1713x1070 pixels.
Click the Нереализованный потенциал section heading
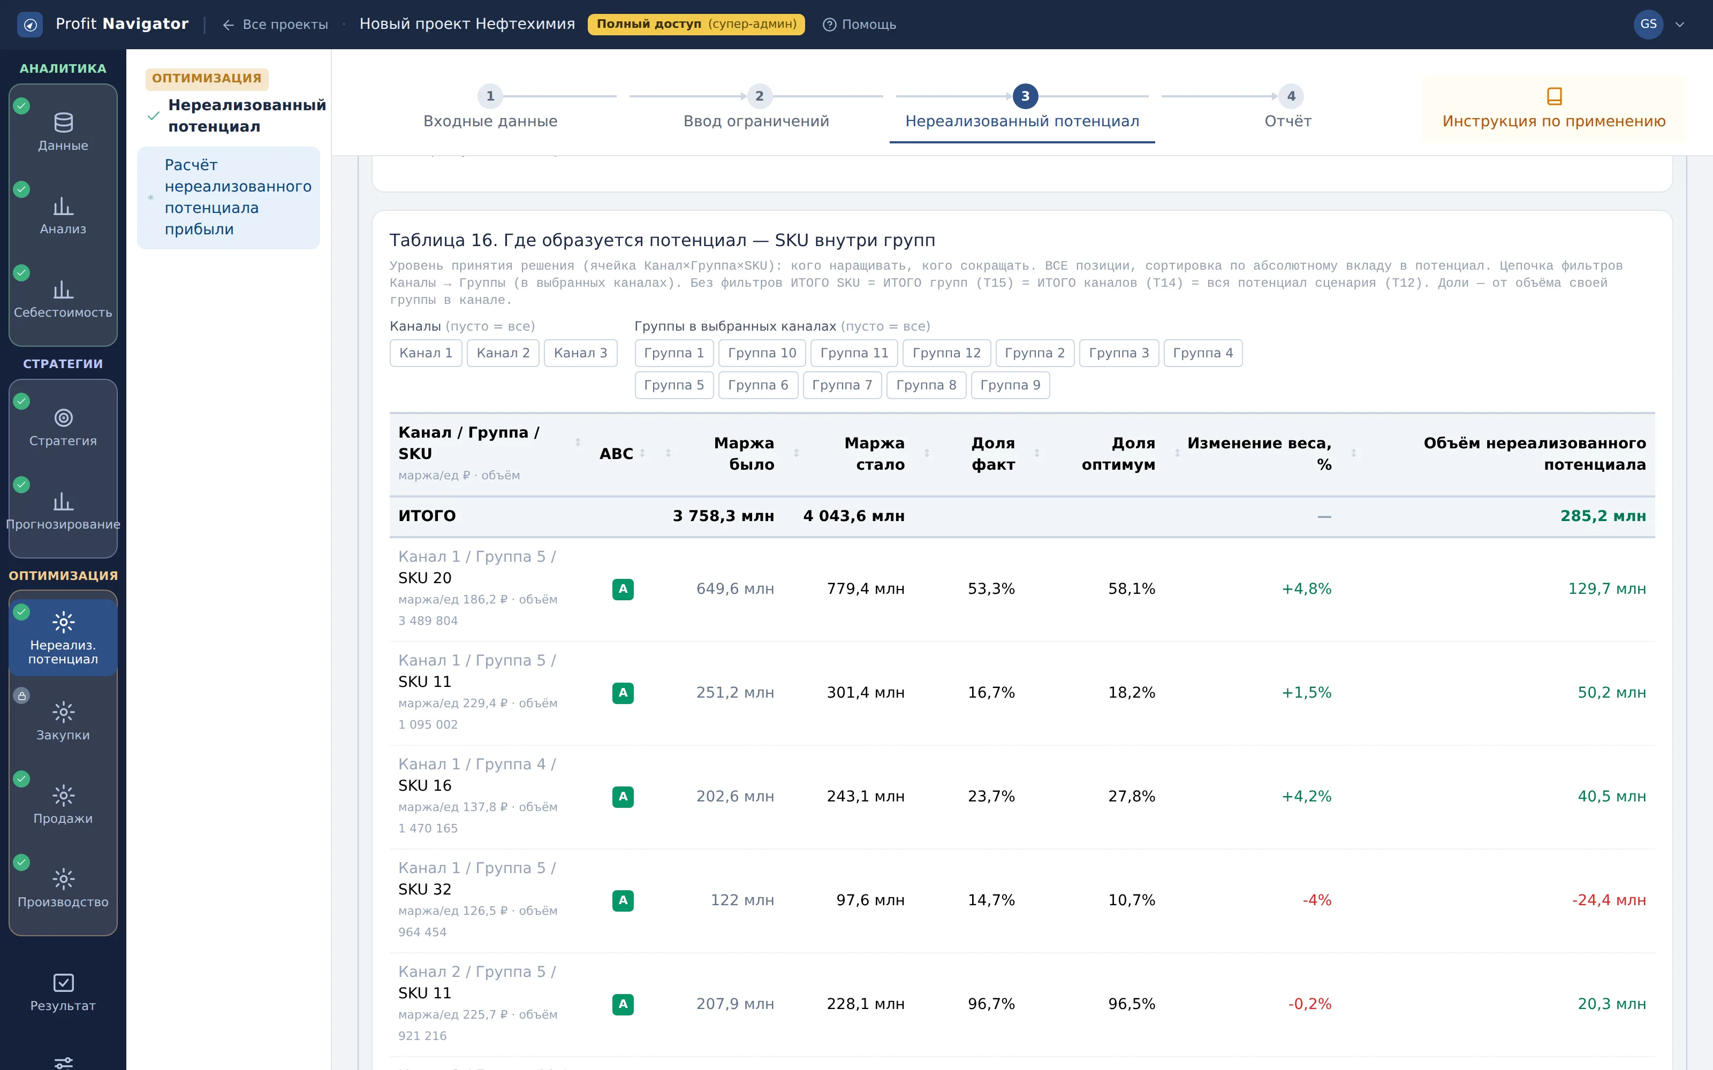click(x=246, y=116)
